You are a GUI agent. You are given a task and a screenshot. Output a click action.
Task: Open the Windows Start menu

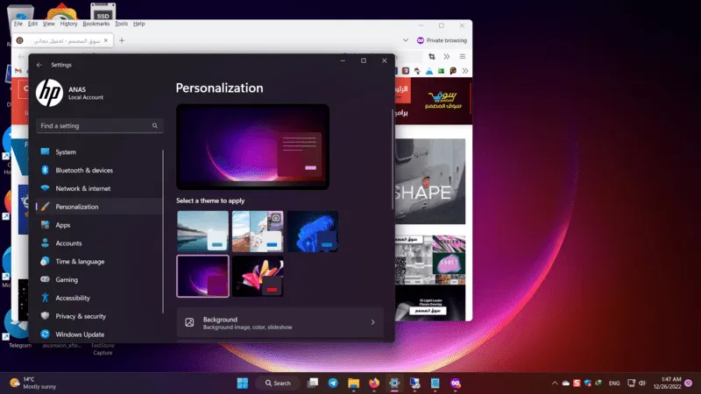(x=243, y=383)
